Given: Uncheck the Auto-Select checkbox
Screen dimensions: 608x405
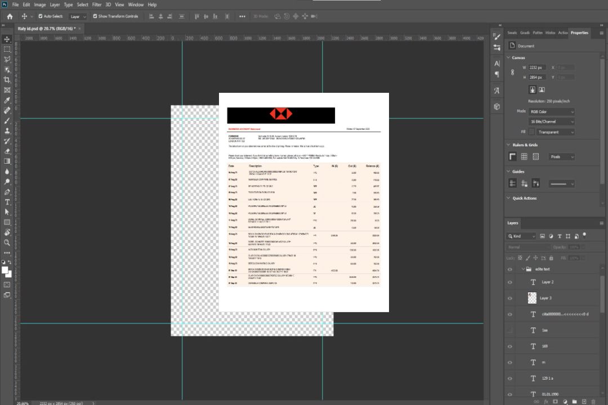Looking at the screenshot, I should [x=40, y=16].
